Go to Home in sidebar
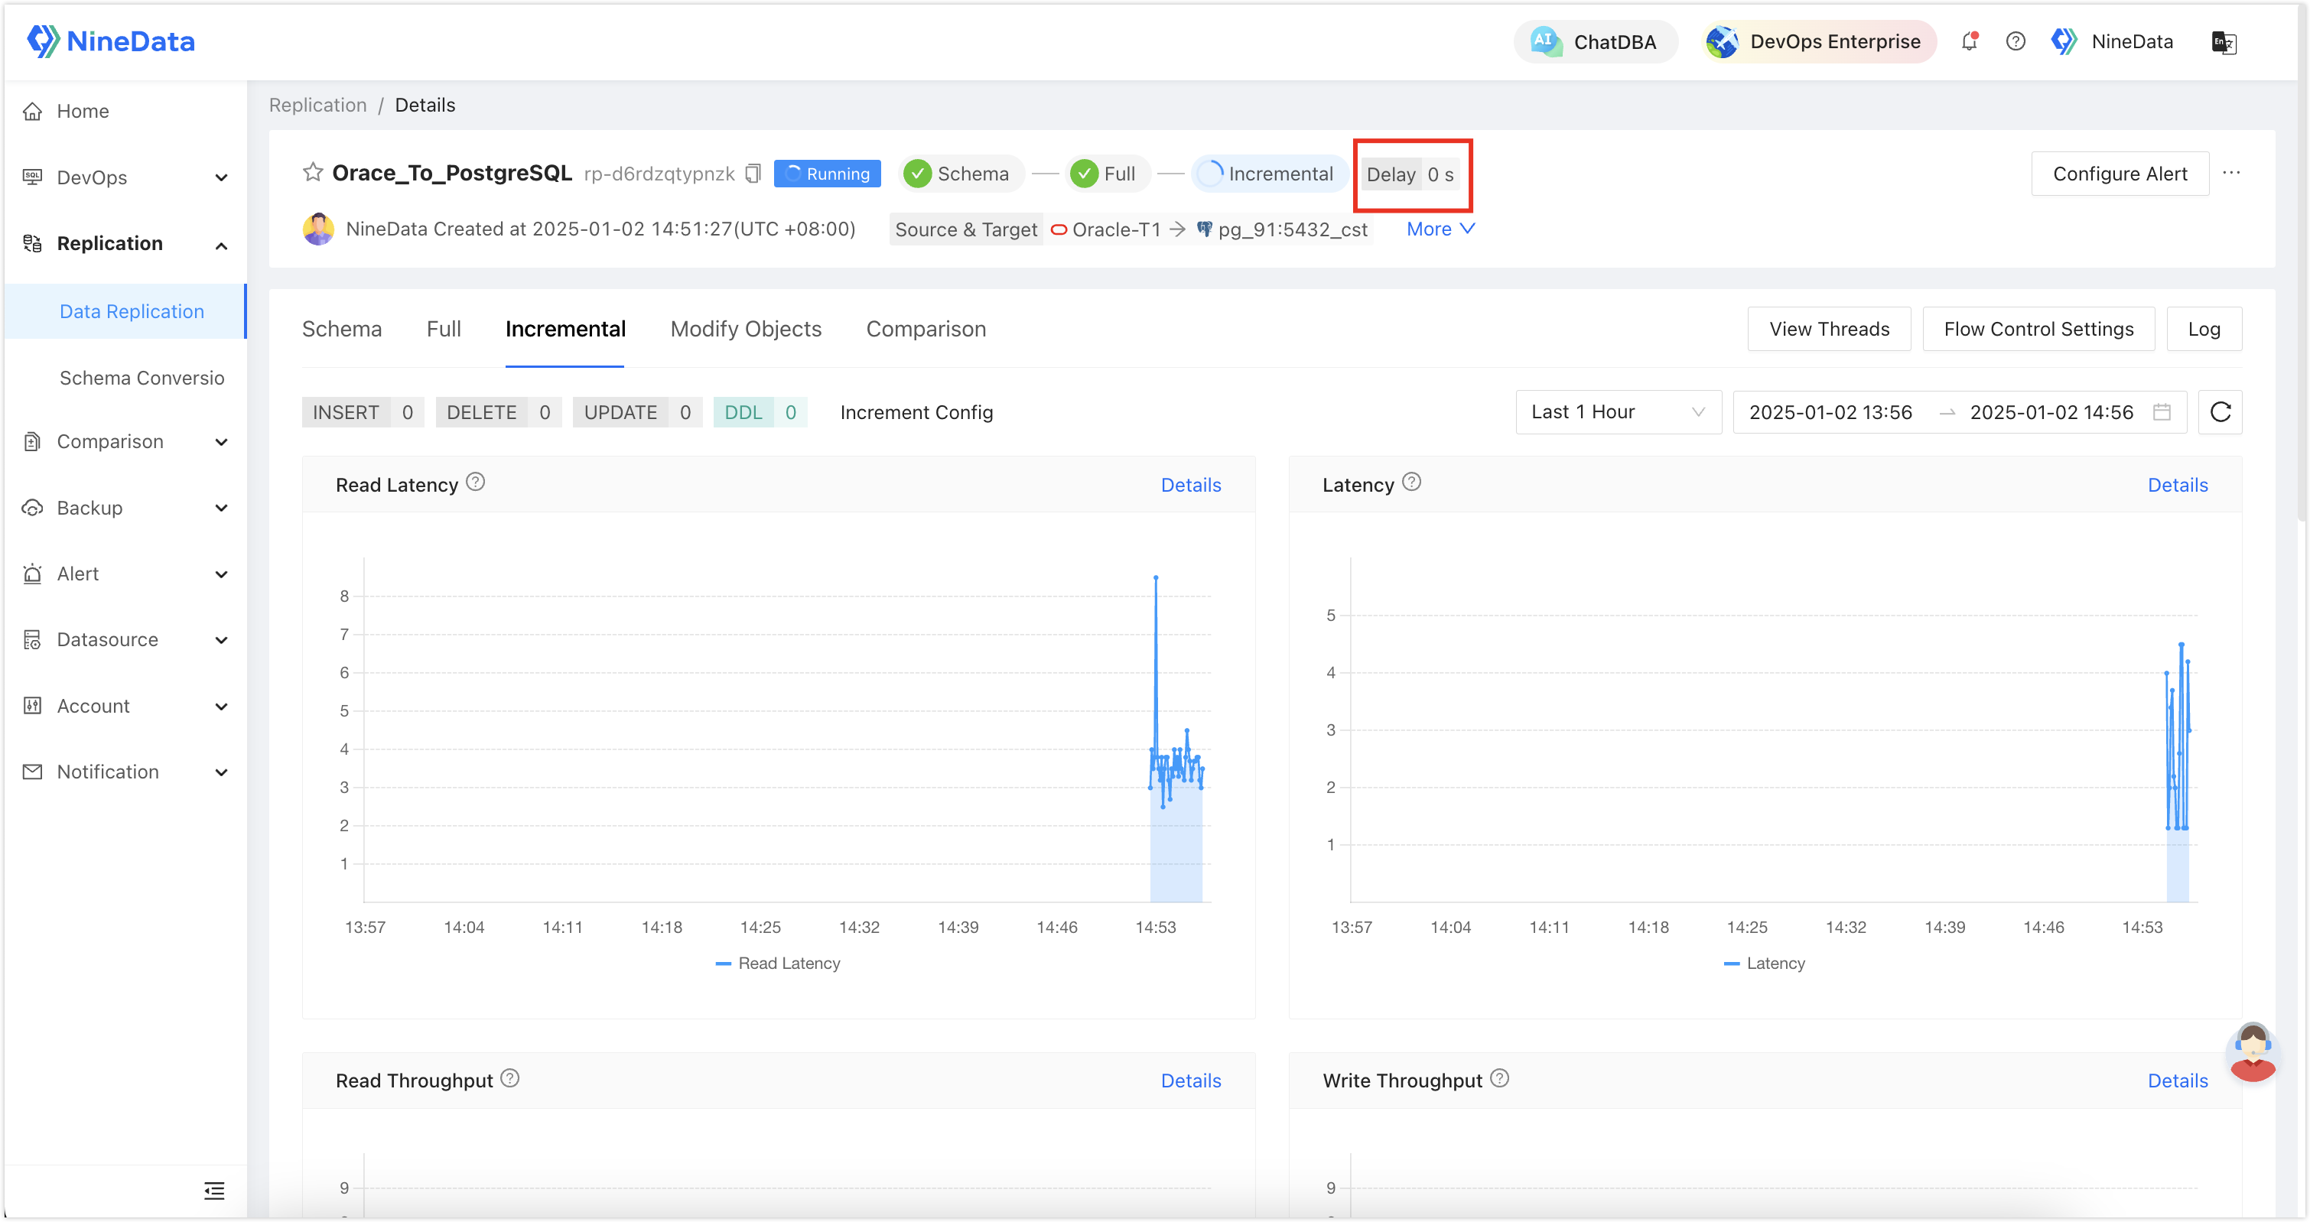The image size is (2310, 1222). (125, 111)
